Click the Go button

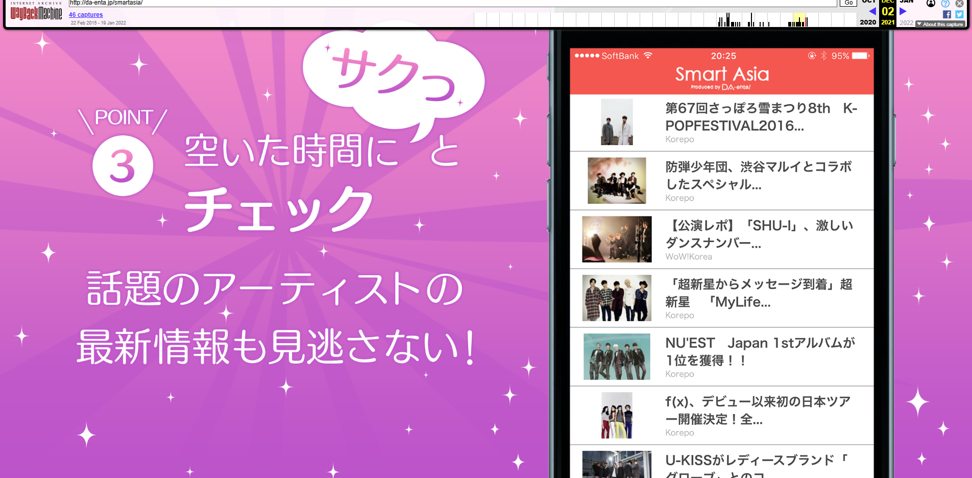tap(848, 3)
